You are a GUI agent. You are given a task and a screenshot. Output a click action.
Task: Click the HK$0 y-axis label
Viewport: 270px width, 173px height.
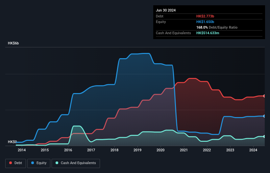pos(12,142)
